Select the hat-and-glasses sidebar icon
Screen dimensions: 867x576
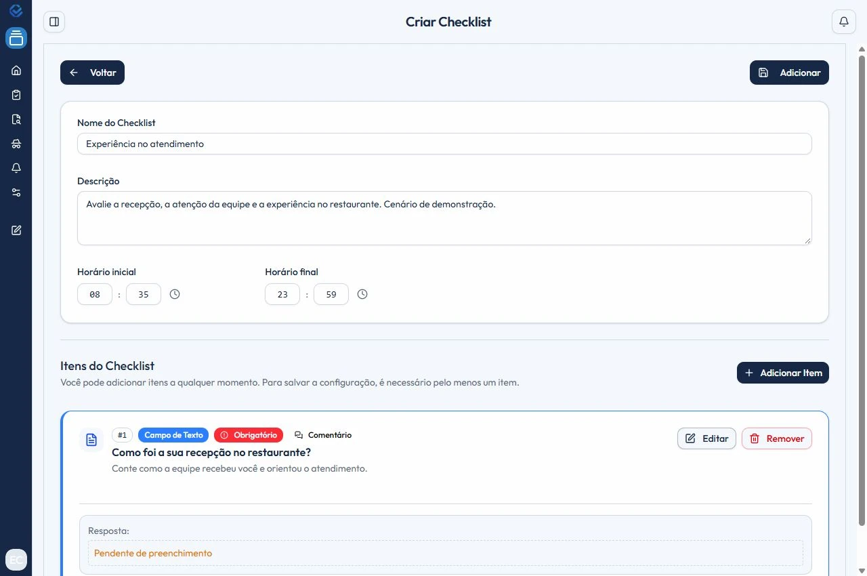click(x=16, y=144)
